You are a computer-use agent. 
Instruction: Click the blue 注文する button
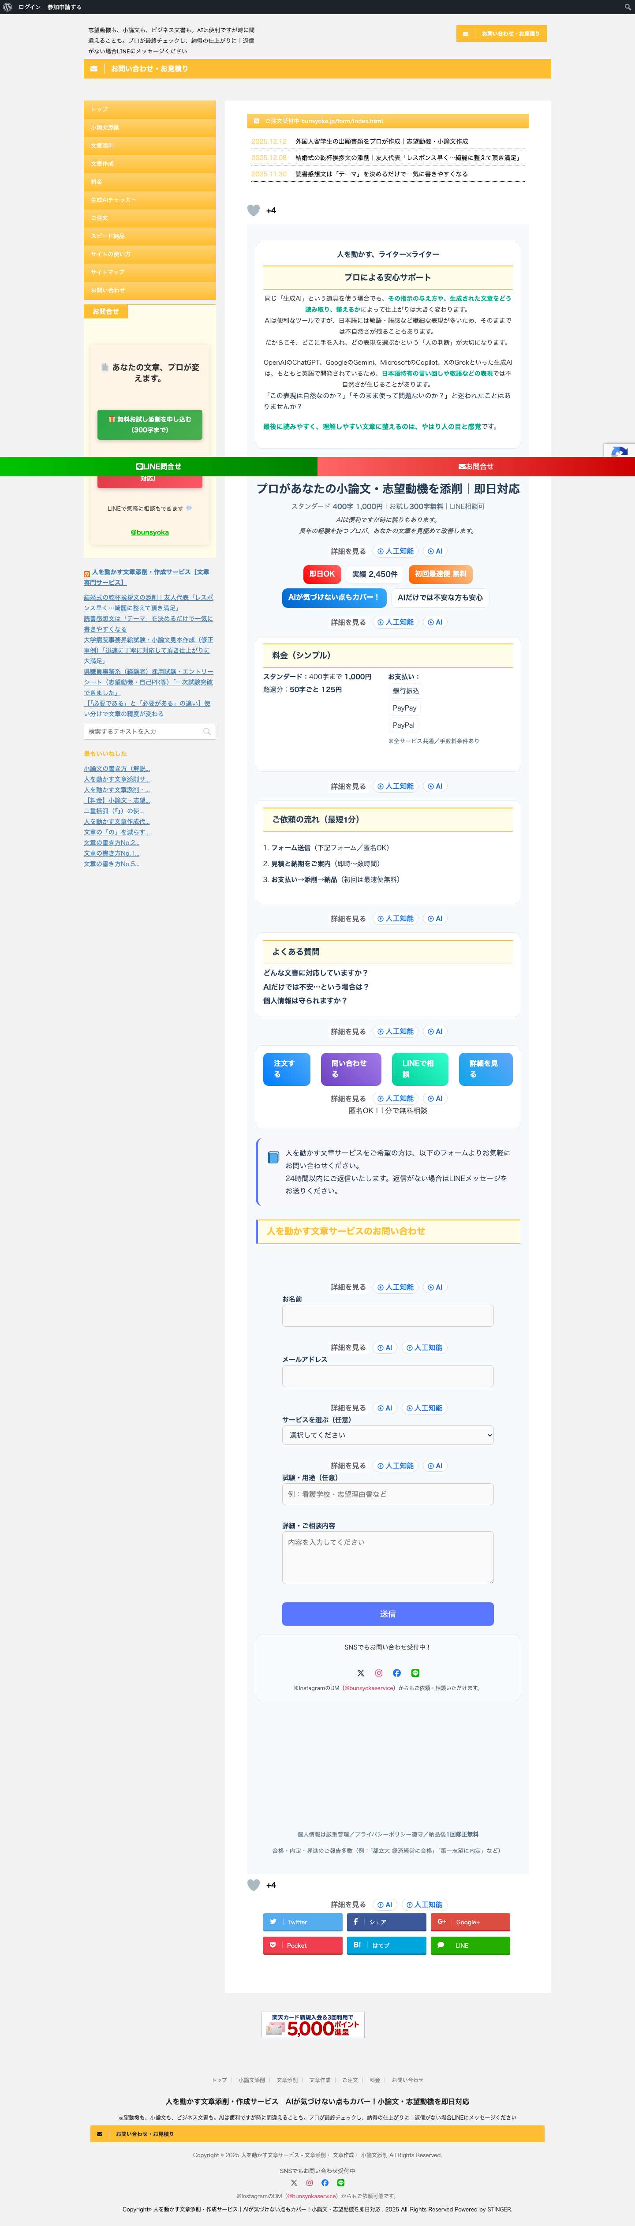(x=287, y=1069)
